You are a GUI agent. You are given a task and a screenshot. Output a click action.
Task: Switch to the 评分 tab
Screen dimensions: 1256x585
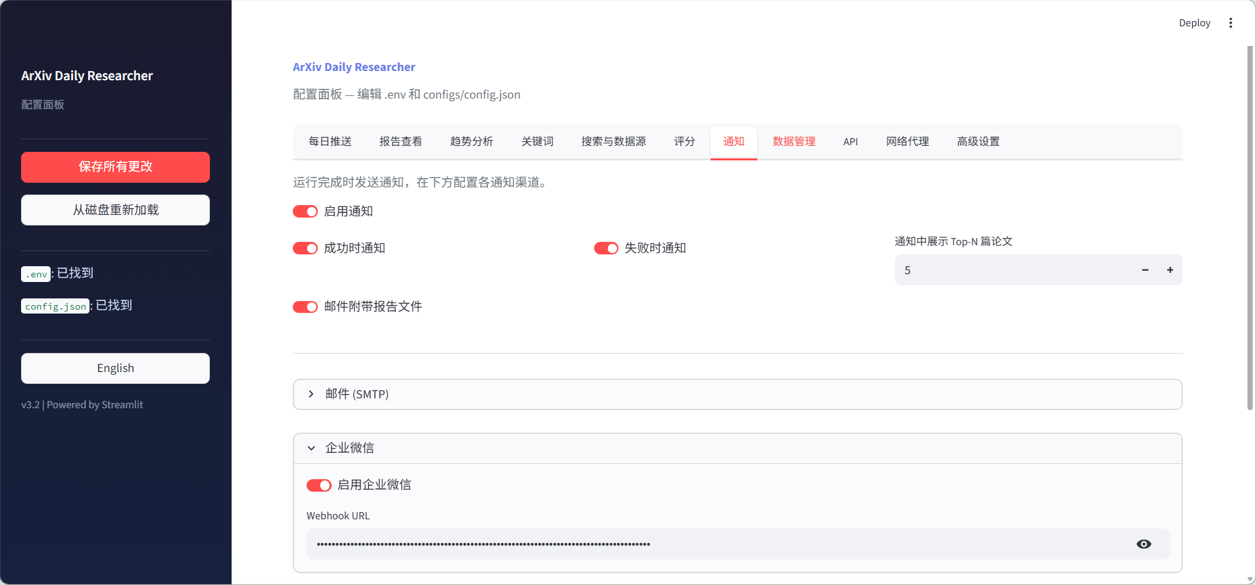pos(685,141)
